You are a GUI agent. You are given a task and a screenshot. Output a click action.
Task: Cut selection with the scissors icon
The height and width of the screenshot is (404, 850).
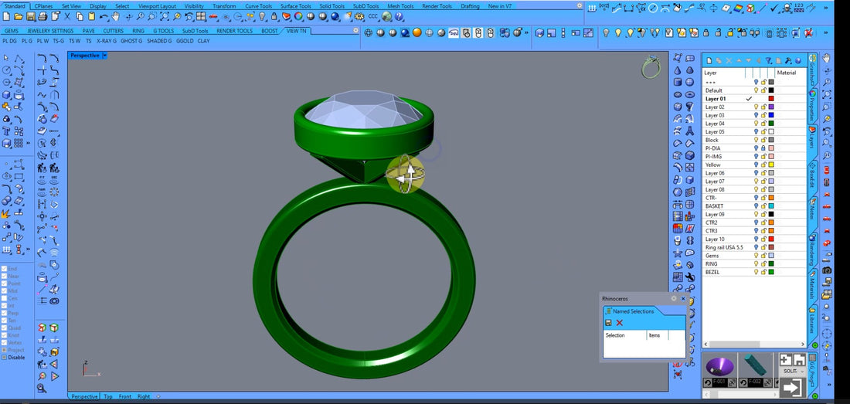(x=67, y=16)
